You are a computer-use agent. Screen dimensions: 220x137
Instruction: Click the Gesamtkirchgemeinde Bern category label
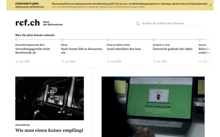30,45
